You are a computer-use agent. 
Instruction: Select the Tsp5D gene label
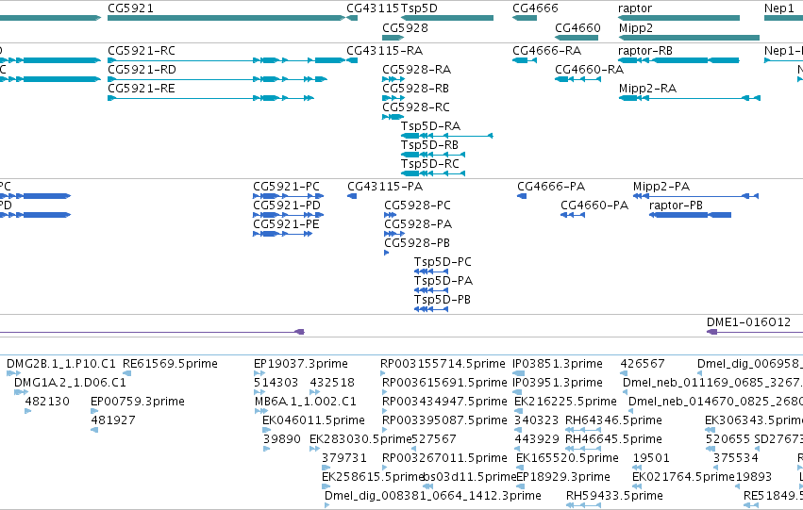(x=419, y=8)
